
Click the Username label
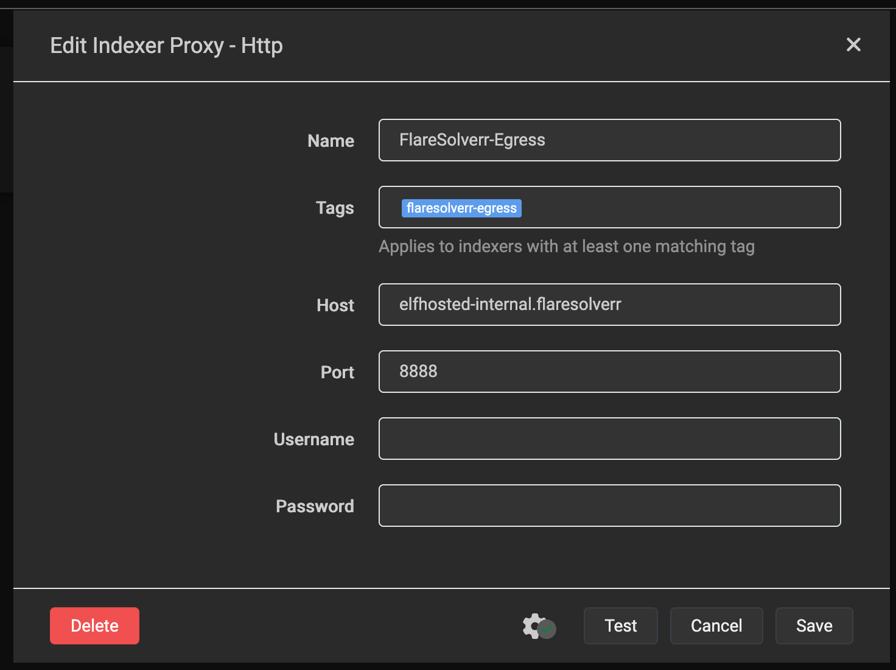313,439
